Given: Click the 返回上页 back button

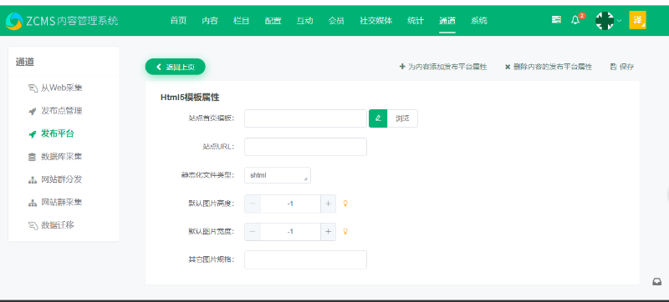Looking at the screenshot, I should (176, 67).
